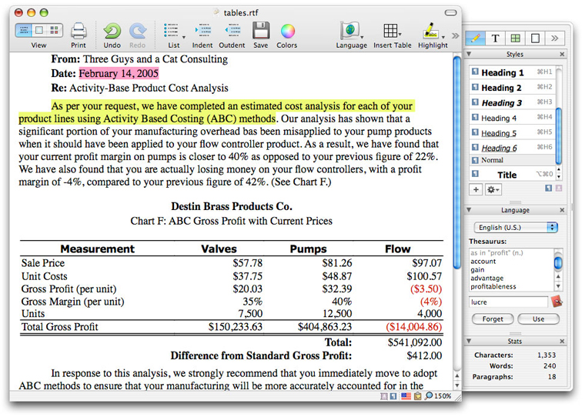Screen dimensions: 585x417
Task: Add a new style with plus button
Action: coord(476,189)
